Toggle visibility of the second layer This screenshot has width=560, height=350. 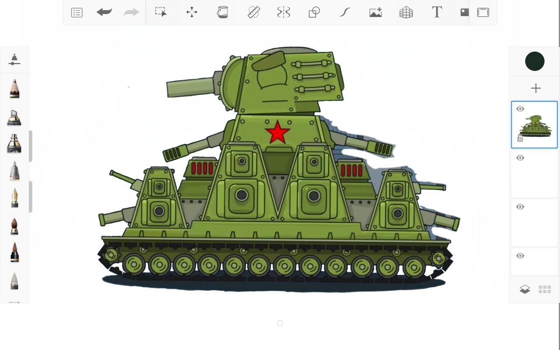pos(520,158)
